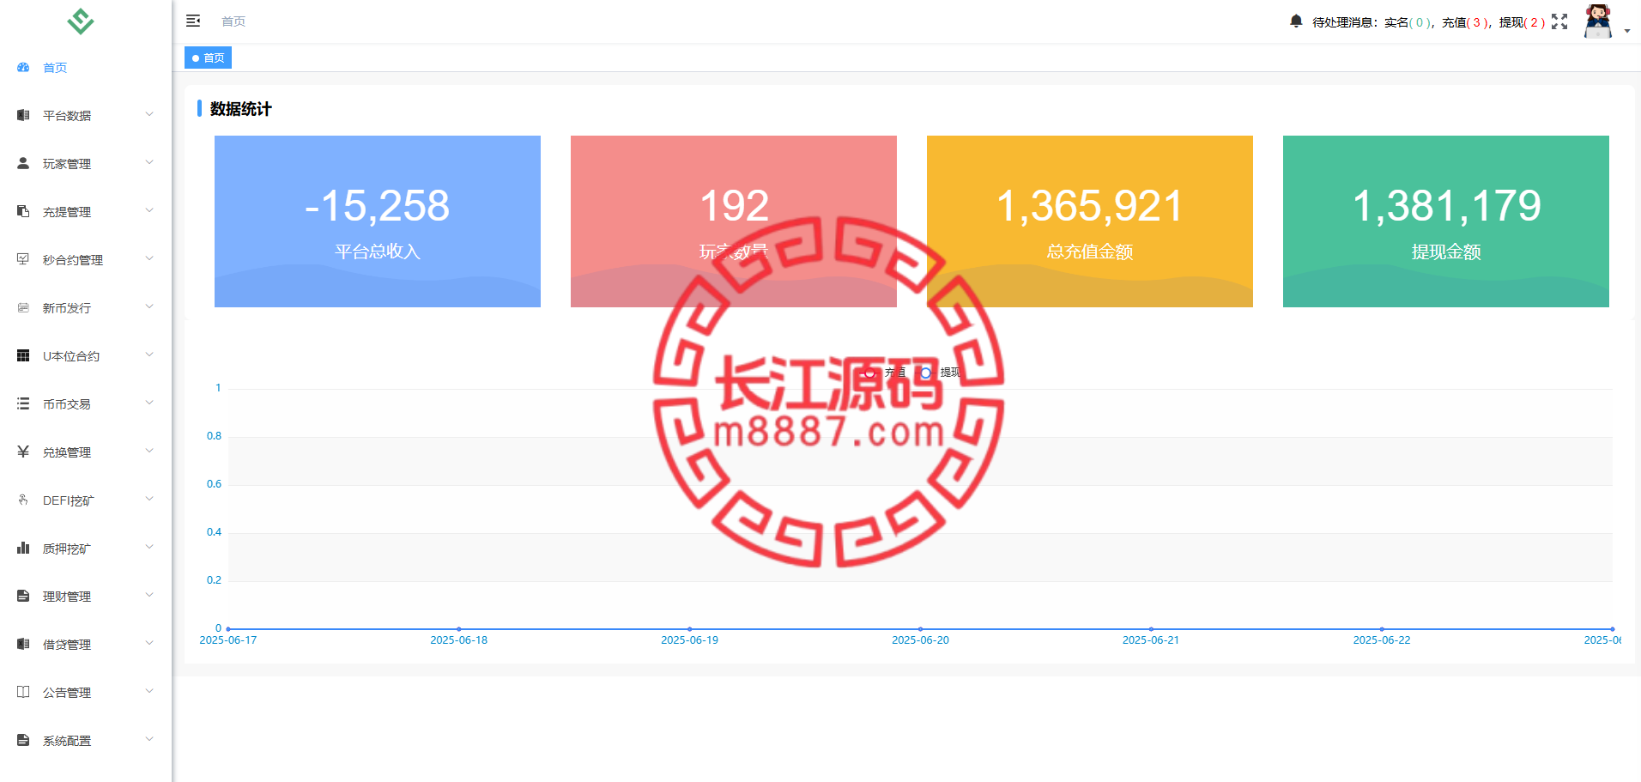Expand the 充提管理 submenu chevron
Image resolution: width=1641 pixels, height=782 pixels.
pos(149,210)
